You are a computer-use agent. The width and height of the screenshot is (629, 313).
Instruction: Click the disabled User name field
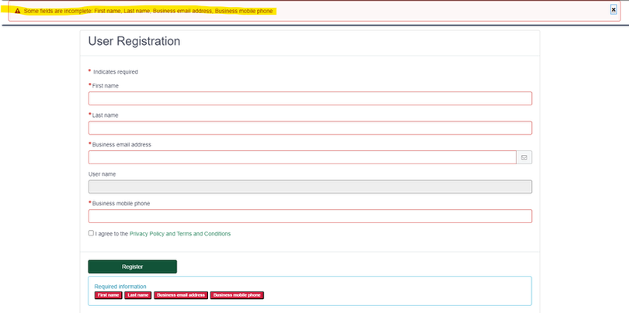(x=310, y=187)
